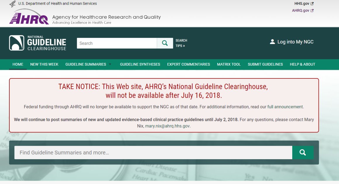Screen dimensions: 339x184
Task: Open the Guideline Summaries menu item
Action: [86, 64]
